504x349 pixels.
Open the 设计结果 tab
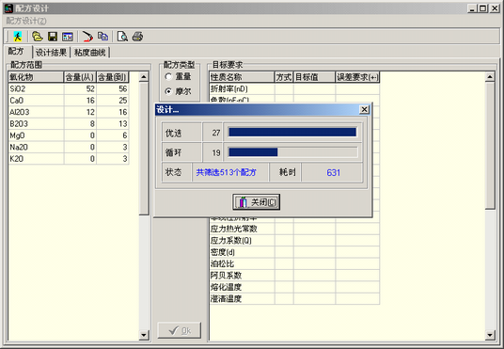[51, 52]
